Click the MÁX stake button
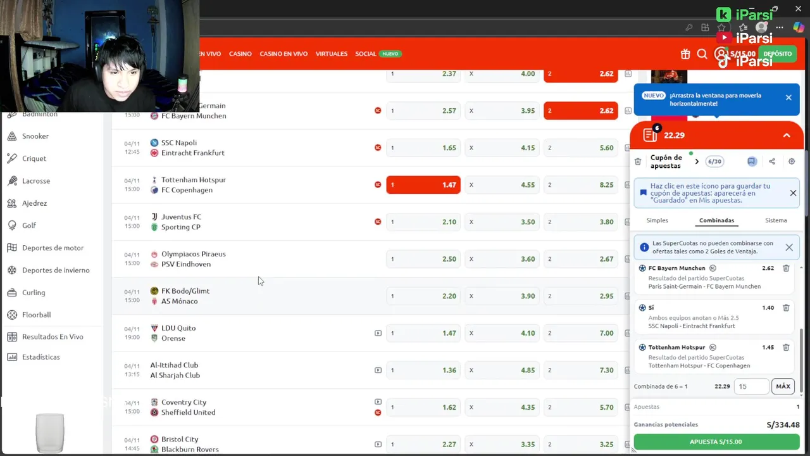 click(783, 386)
